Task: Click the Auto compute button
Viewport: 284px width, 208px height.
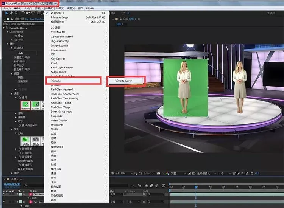Action: coord(21,53)
